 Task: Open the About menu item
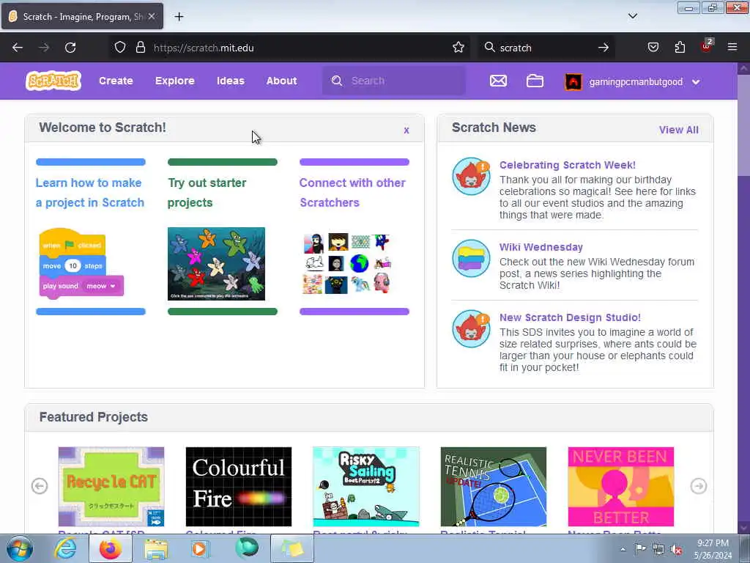(x=282, y=81)
